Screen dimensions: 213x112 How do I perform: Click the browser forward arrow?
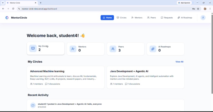(8, 9)
